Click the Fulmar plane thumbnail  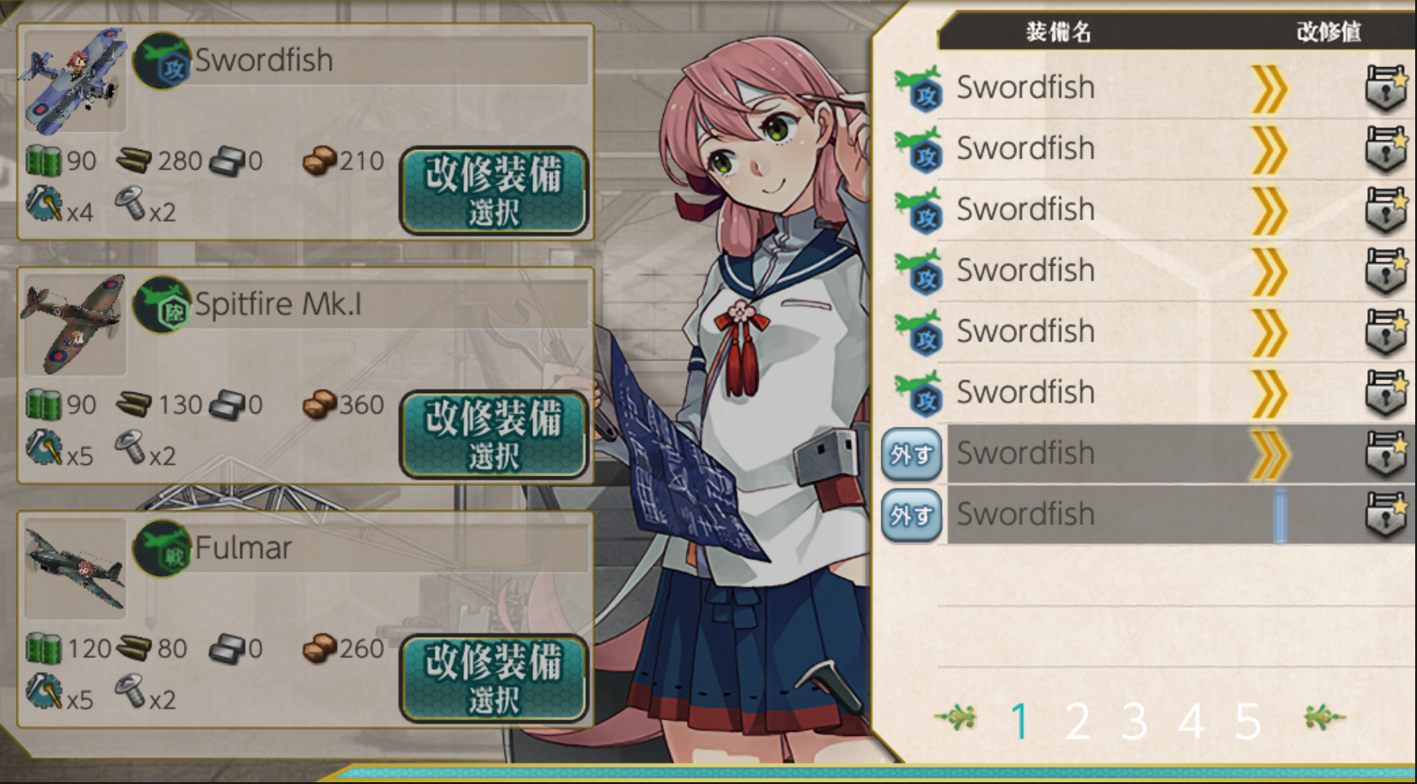coord(74,568)
